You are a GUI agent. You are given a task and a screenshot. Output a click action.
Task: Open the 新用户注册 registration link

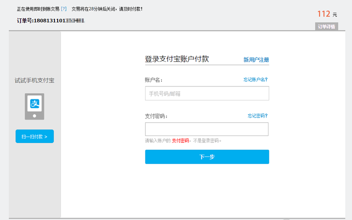(x=256, y=60)
